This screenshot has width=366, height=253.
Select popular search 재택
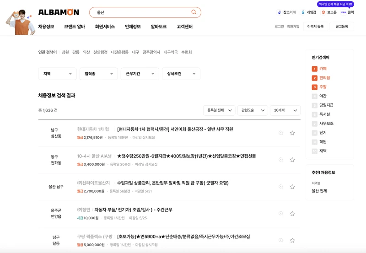pyautogui.click(x=323, y=151)
